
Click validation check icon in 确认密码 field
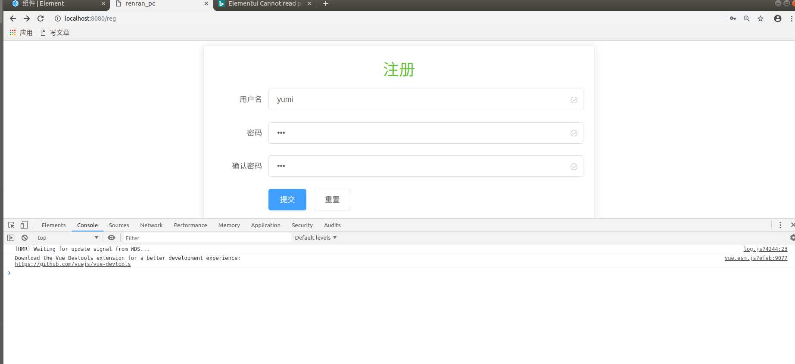click(x=574, y=167)
